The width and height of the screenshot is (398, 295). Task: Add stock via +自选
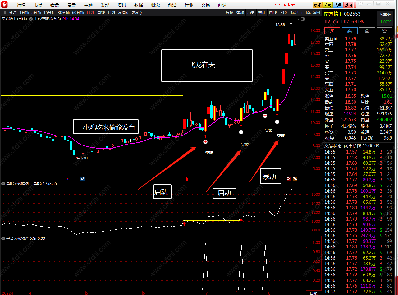[x=305, y=13]
